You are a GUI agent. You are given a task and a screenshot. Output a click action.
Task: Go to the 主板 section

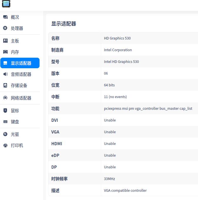[20, 41]
